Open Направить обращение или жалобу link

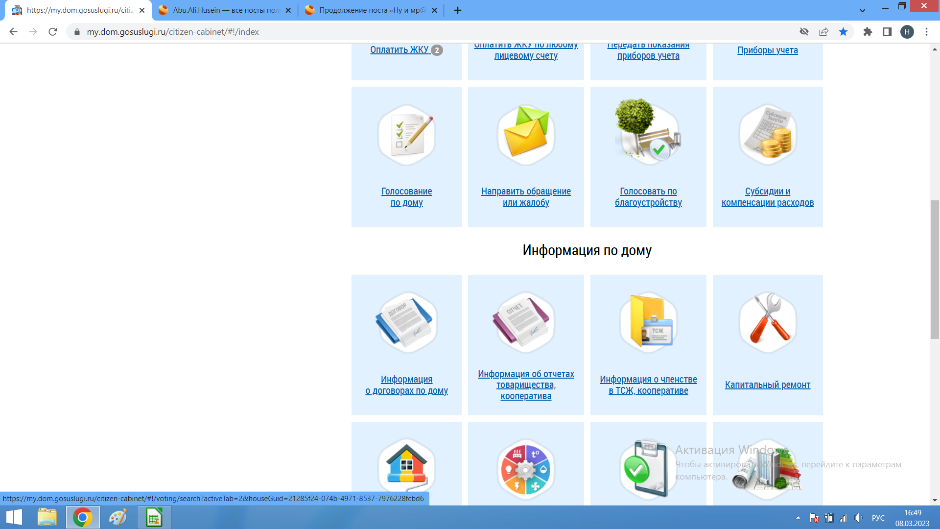pos(526,197)
